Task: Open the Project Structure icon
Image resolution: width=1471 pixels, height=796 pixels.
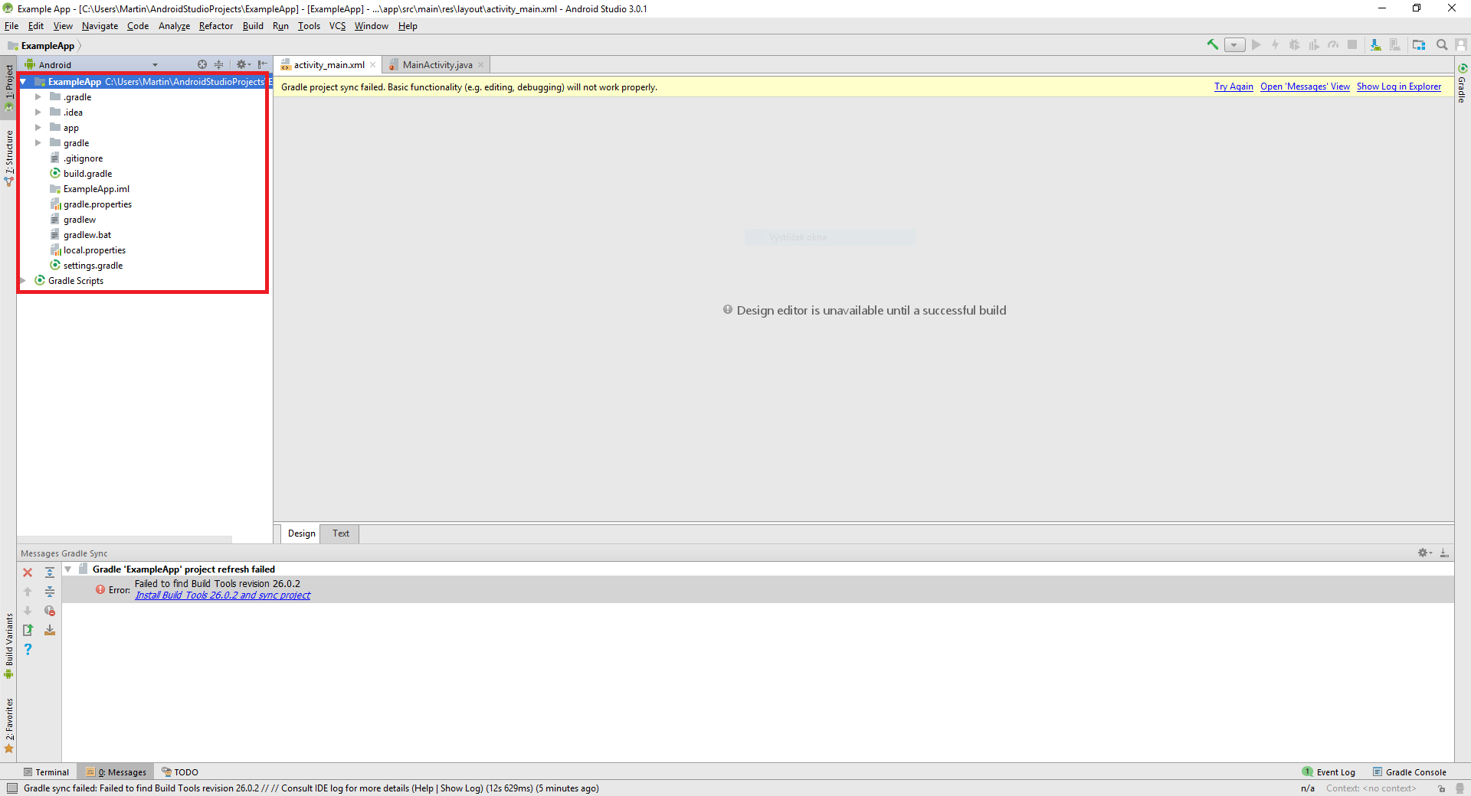Action: coord(1419,45)
